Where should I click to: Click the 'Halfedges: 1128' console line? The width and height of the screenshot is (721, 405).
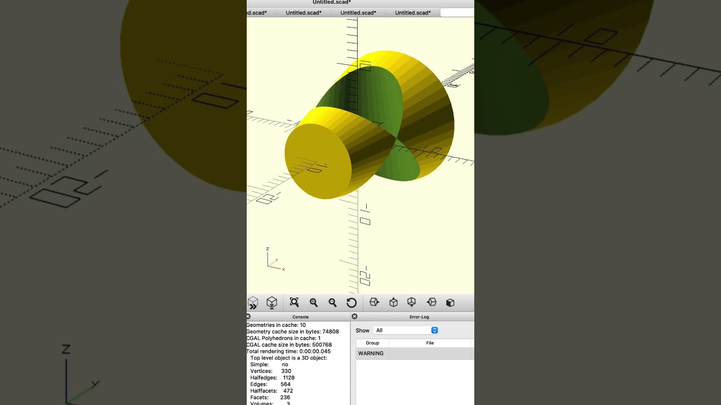point(273,377)
